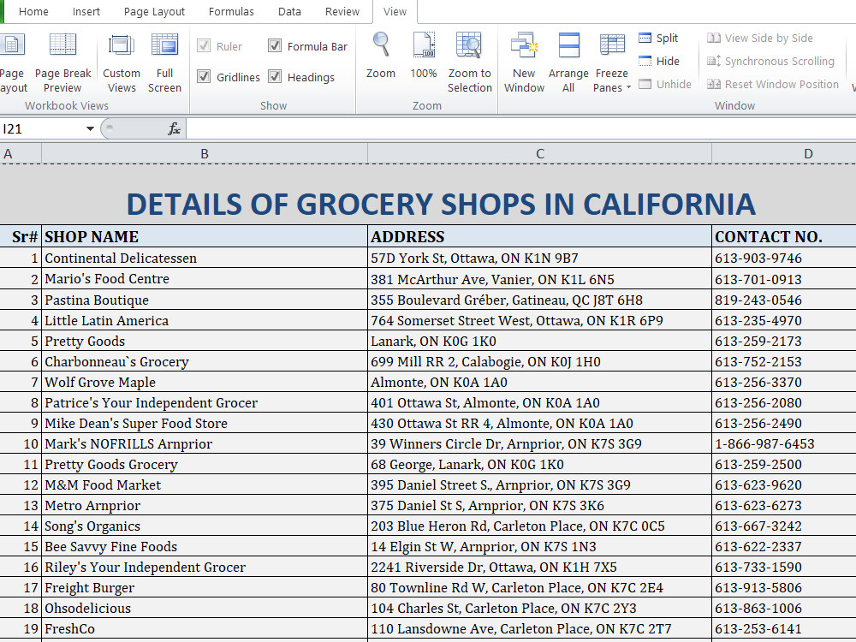Screen dimensions: 856x642
Task: Click the title DETAILS OF GROCERY SHOPS
Action: click(441, 205)
